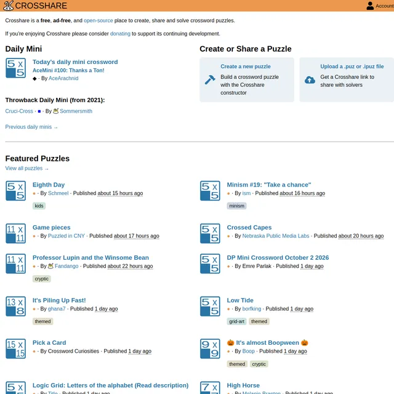Select the minism tag
Screen dimensions: 394x394
(x=236, y=206)
